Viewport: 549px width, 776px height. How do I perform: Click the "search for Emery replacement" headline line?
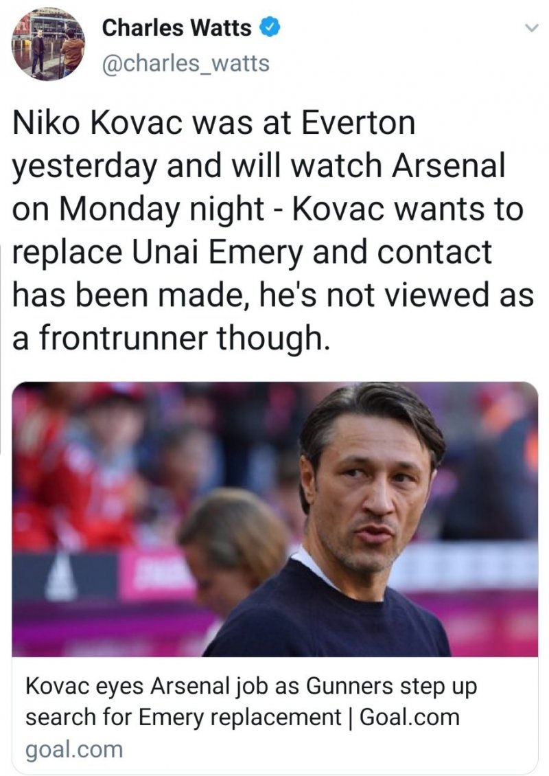click(x=182, y=718)
